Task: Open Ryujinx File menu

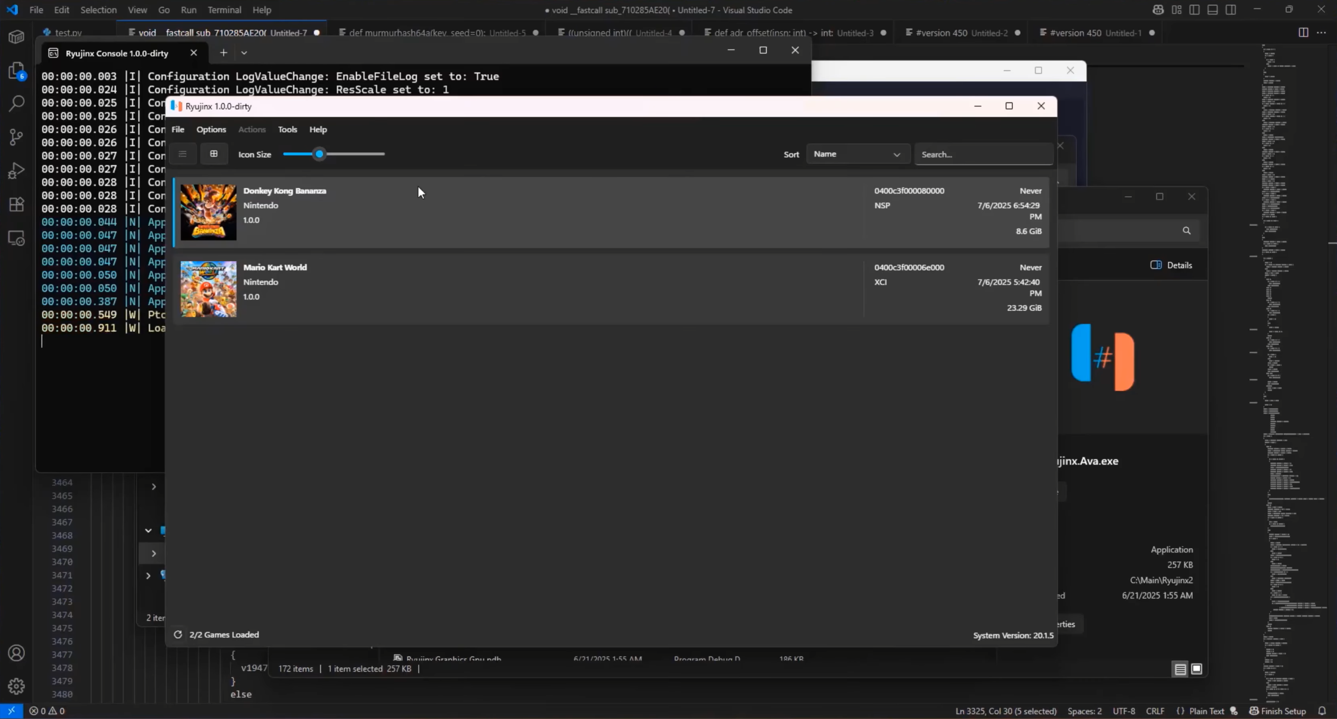Action: [x=178, y=129]
